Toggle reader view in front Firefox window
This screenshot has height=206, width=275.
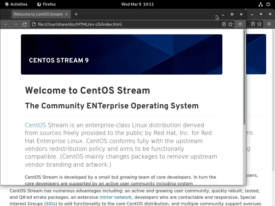[x=224, y=24]
